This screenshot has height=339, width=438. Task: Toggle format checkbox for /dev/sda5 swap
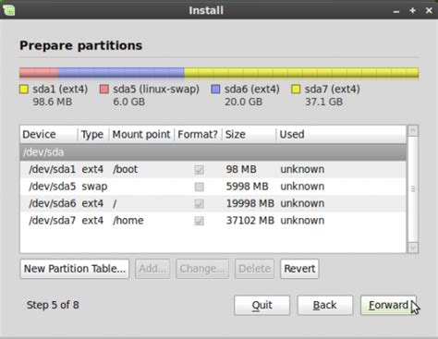(x=199, y=187)
